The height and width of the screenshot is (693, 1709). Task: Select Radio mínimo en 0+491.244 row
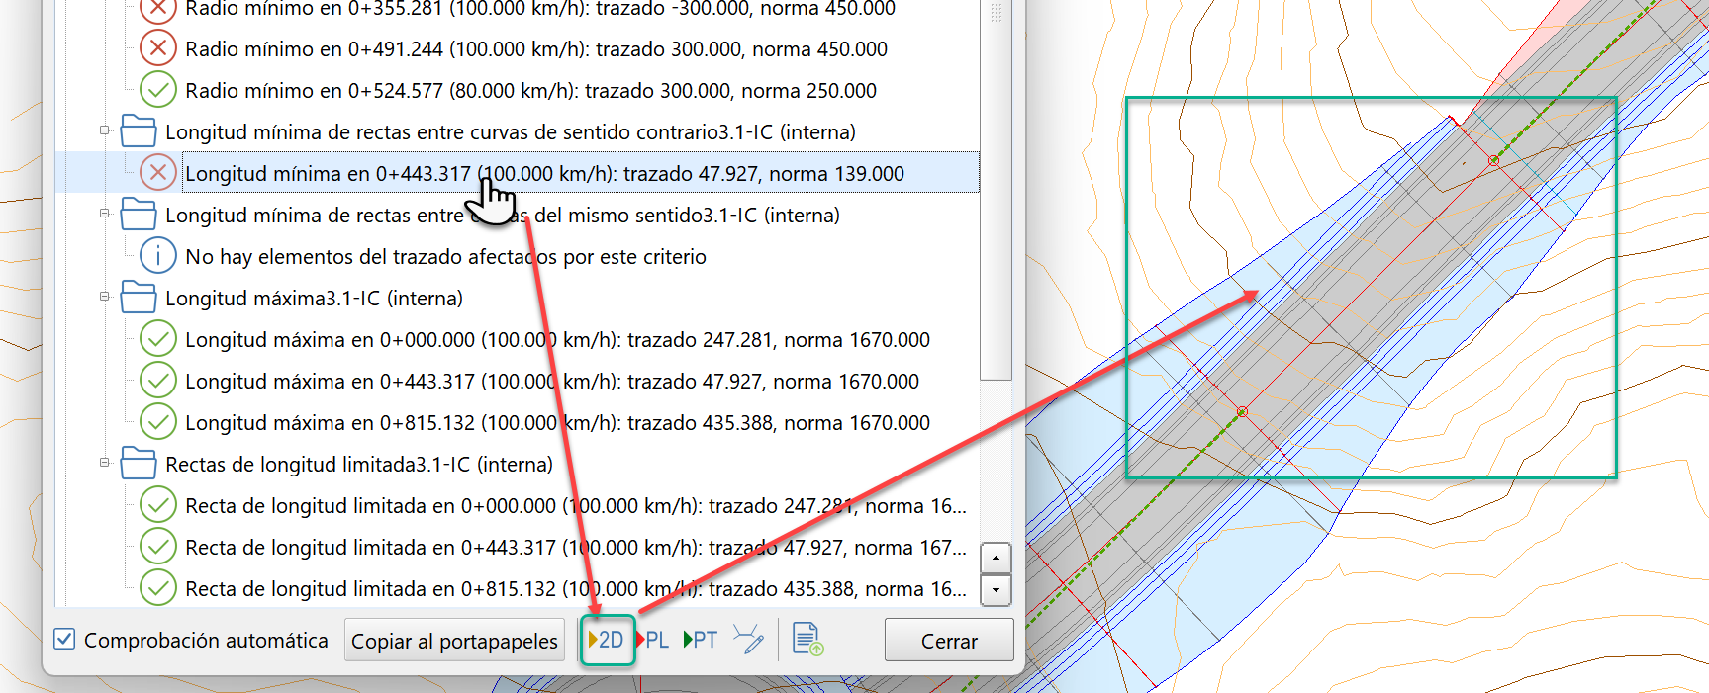536,48
